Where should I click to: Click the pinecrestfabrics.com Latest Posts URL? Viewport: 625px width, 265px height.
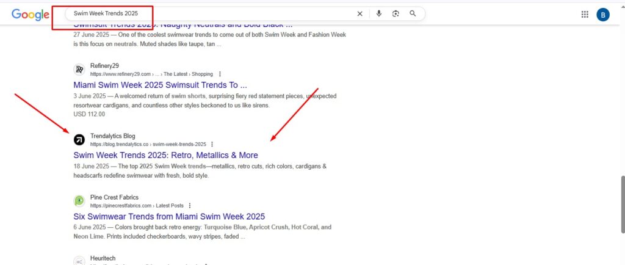click(x=137, y=206)
